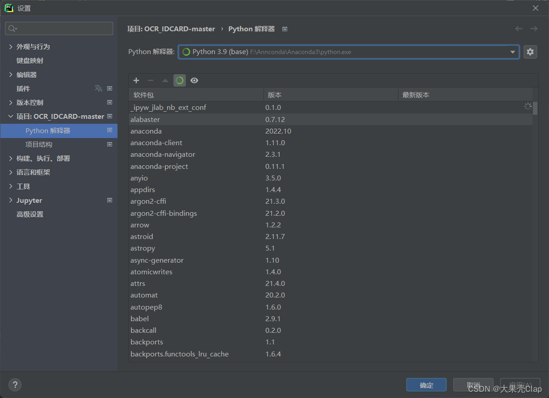The width and height of the screenshot is (549, 398).
Task: Toggle the show early releases eye icon
Action: [194, 80]
